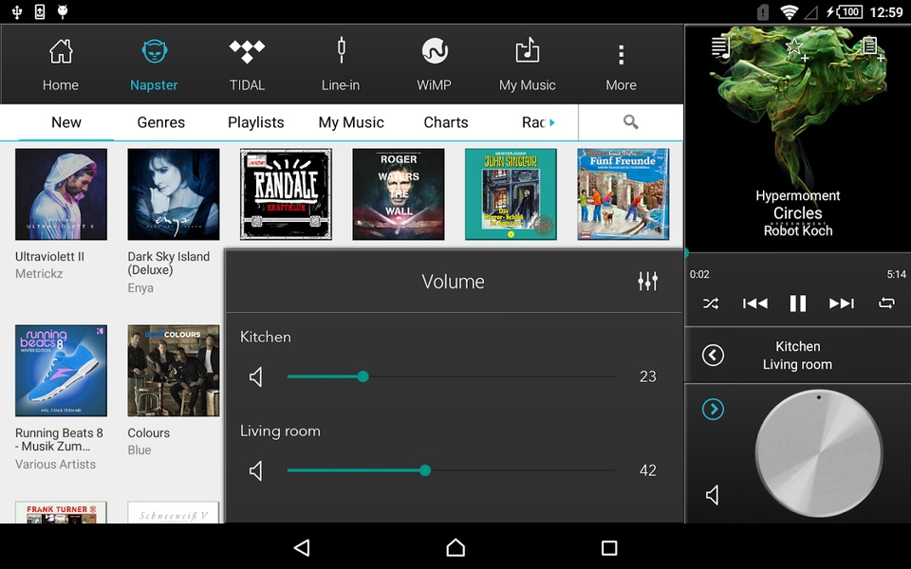Collapse room list with left chevron
This screenshot has height=569, width=911.
point(713,356)
